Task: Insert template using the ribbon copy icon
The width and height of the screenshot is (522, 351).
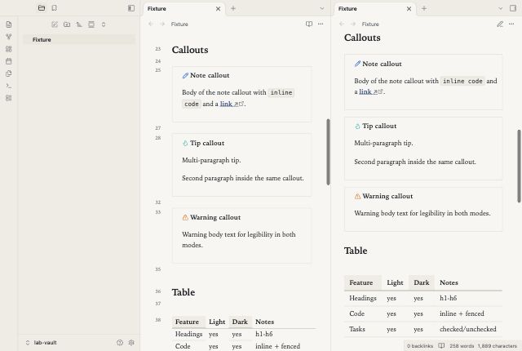Action: coord(9,73)
